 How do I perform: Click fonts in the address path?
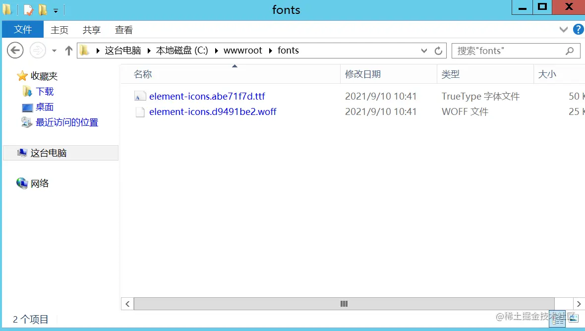289,51
